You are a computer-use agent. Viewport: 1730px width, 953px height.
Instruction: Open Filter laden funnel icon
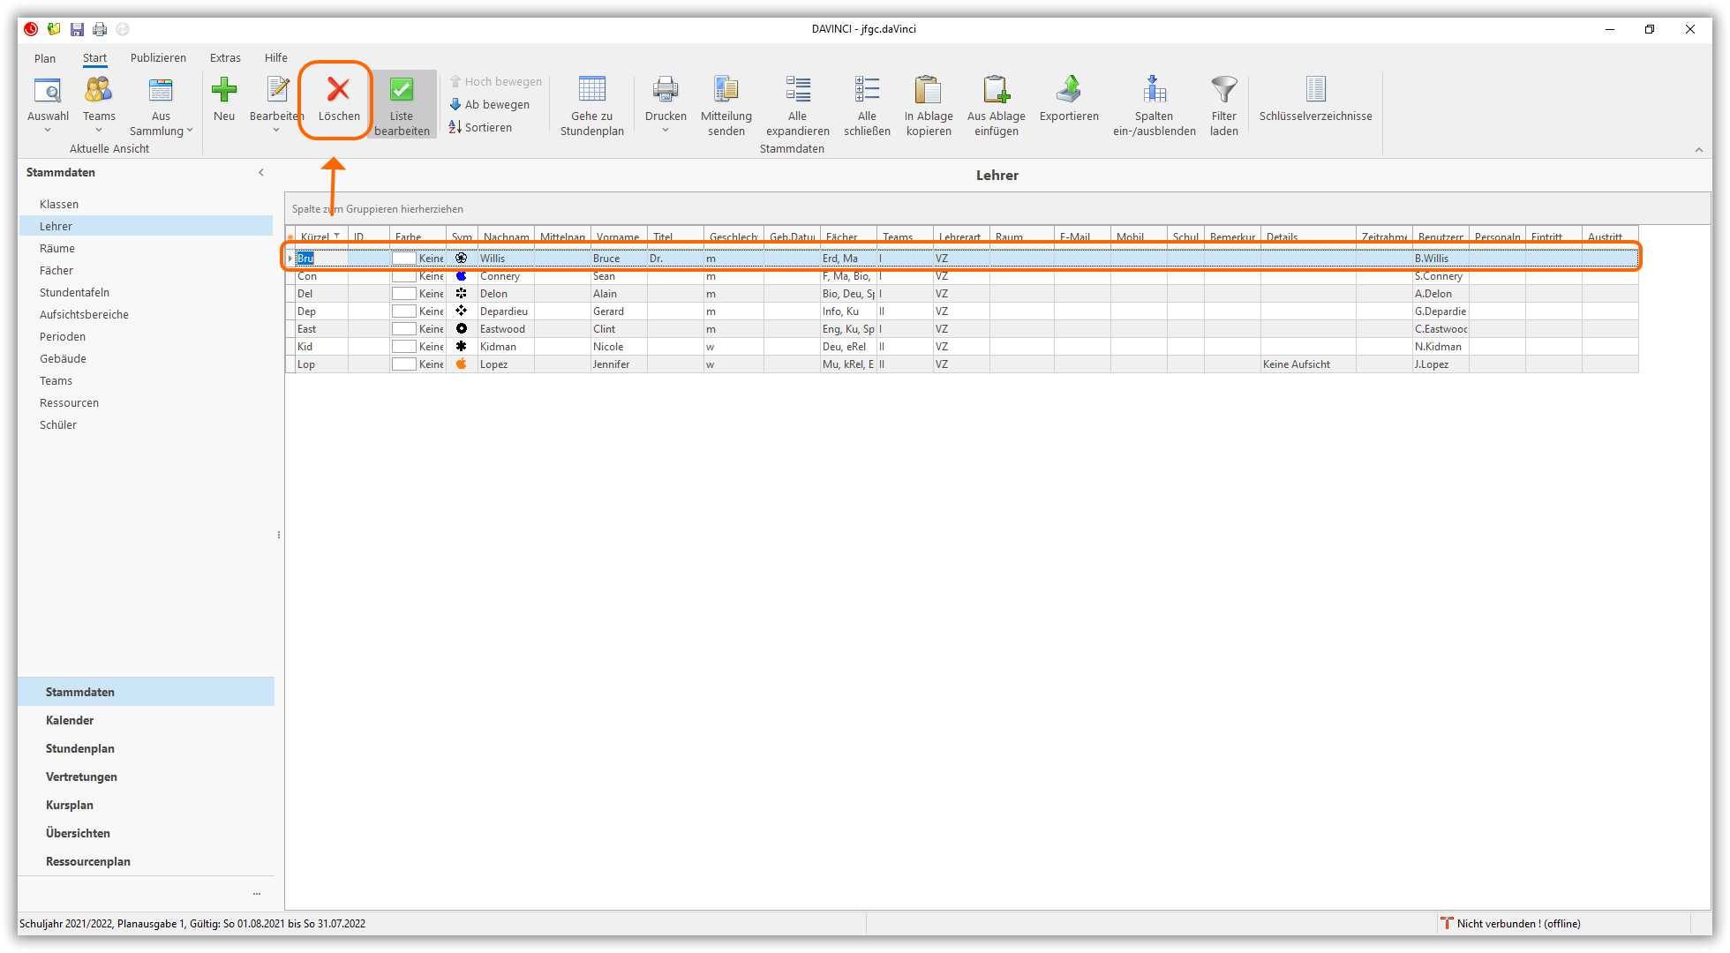point(1223,90)
